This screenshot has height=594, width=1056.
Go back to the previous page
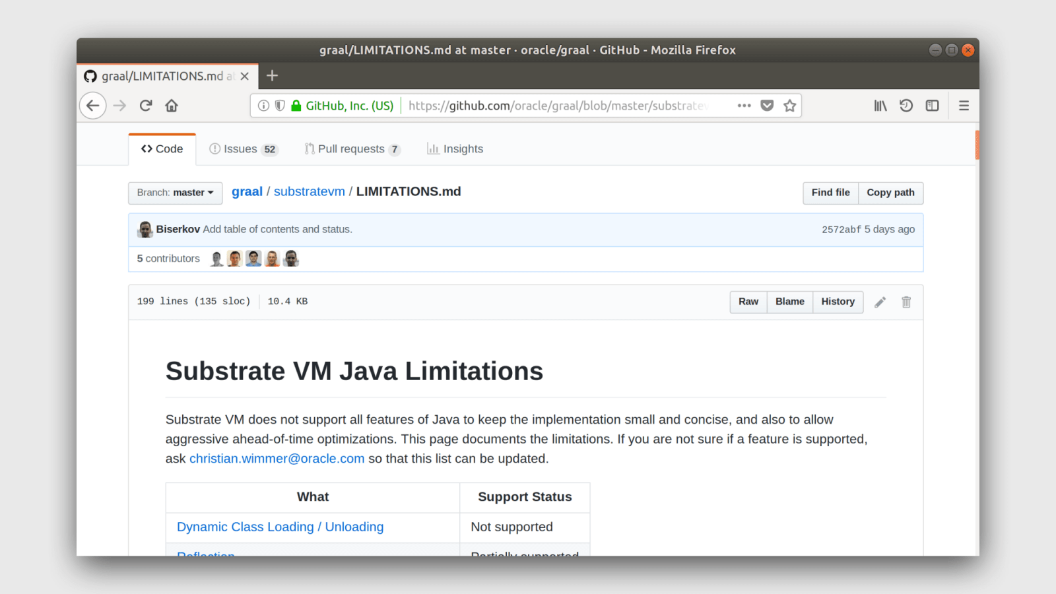pyautogui.click(x=93, y=106)
